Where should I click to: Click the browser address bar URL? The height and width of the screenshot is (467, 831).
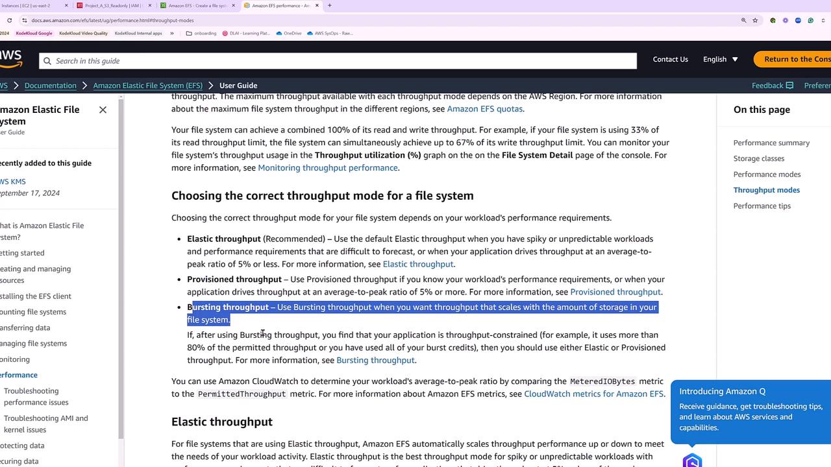112,20
